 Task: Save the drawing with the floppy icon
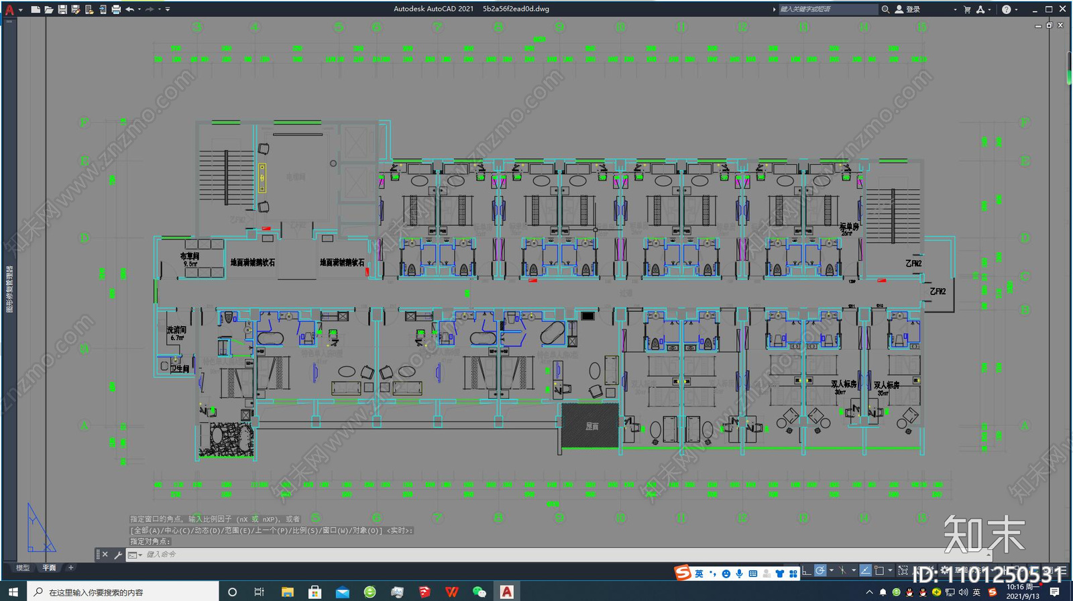(62, 9)
